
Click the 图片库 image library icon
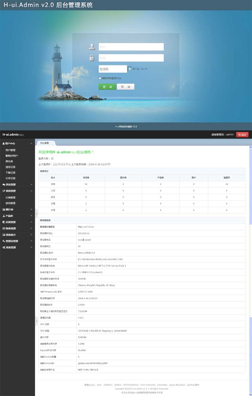click(4, 209)
